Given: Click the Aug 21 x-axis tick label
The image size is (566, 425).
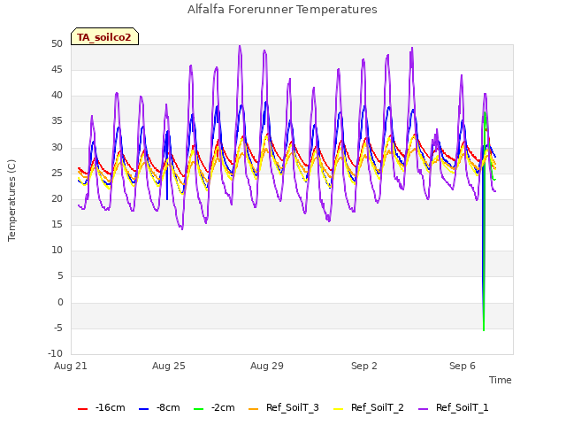Looking at the screenshot, I should (71, 366).
